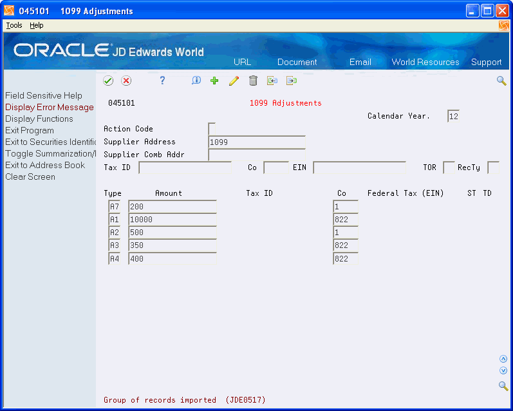Click the Amount field containing 10000
This screenshot has height=411, width=513.
173,220
